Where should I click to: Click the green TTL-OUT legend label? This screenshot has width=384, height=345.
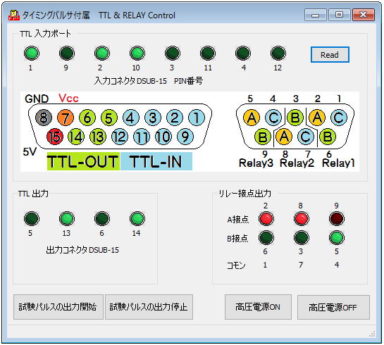[x=83, y=161]
